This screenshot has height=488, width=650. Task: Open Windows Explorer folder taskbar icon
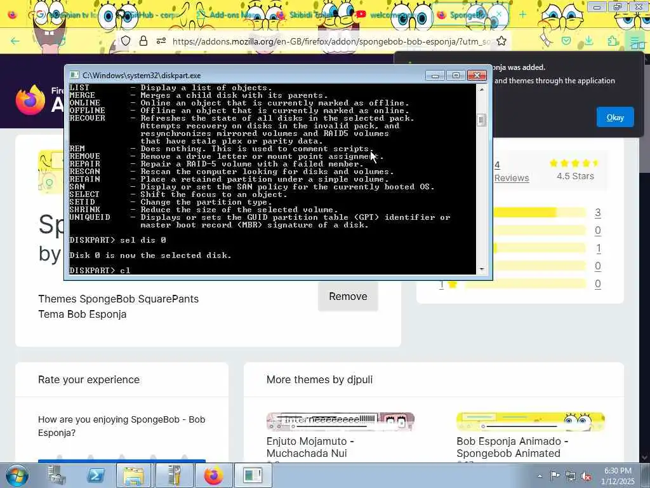(135, 475)
